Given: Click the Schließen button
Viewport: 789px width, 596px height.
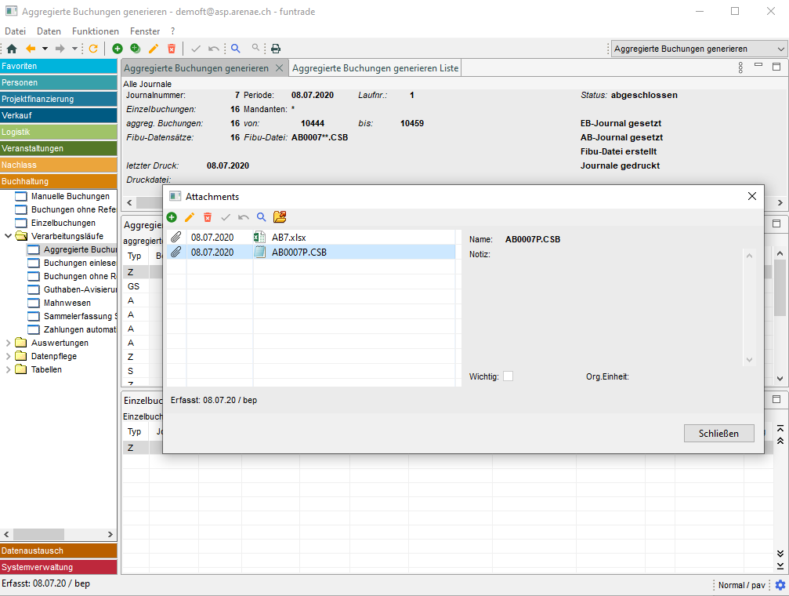Looking at the screenshot, I should [x=718, y=433].
